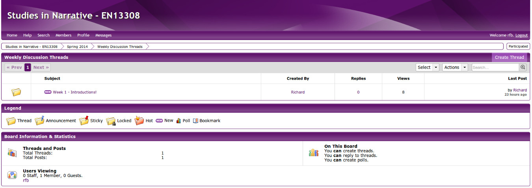This screenshot has width=532, height=188.
Task: Open the Select dropdown
Action: (x=427, y=68)
